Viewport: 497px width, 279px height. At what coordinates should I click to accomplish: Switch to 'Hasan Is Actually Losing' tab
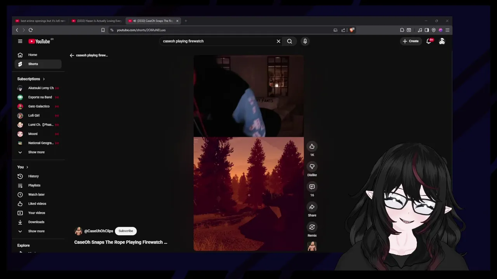tap(97, 21)
